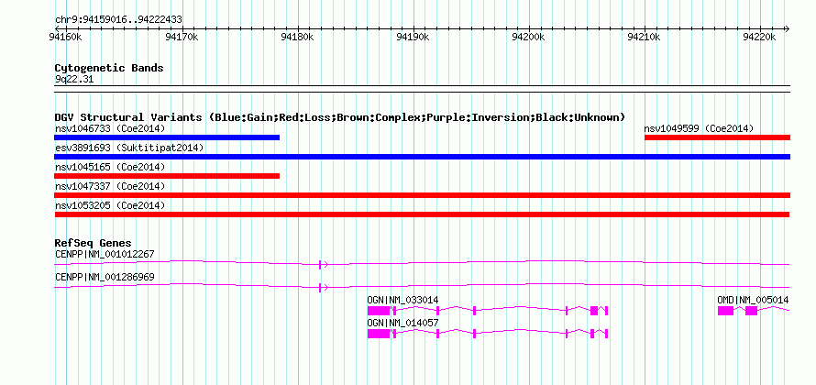
Task: Click the OMD|NM_005014 gene label
Action: point(753,300)
